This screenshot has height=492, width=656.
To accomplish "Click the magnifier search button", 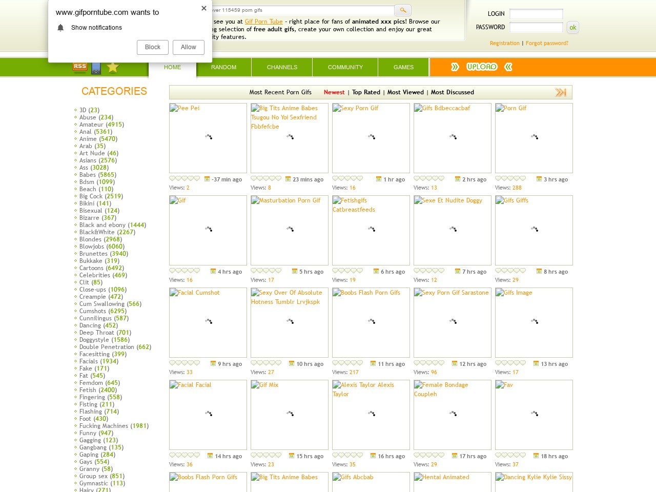I will pos(403,10).
